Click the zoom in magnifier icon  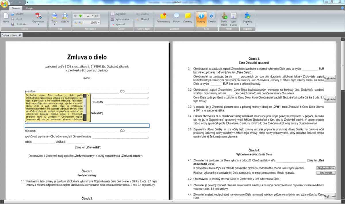[x=80, y=22]
